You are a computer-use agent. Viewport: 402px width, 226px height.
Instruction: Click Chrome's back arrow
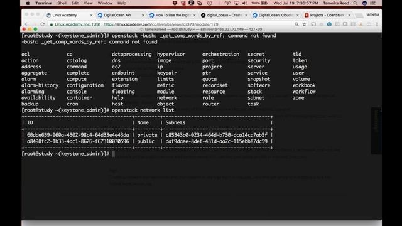point(26,24)
